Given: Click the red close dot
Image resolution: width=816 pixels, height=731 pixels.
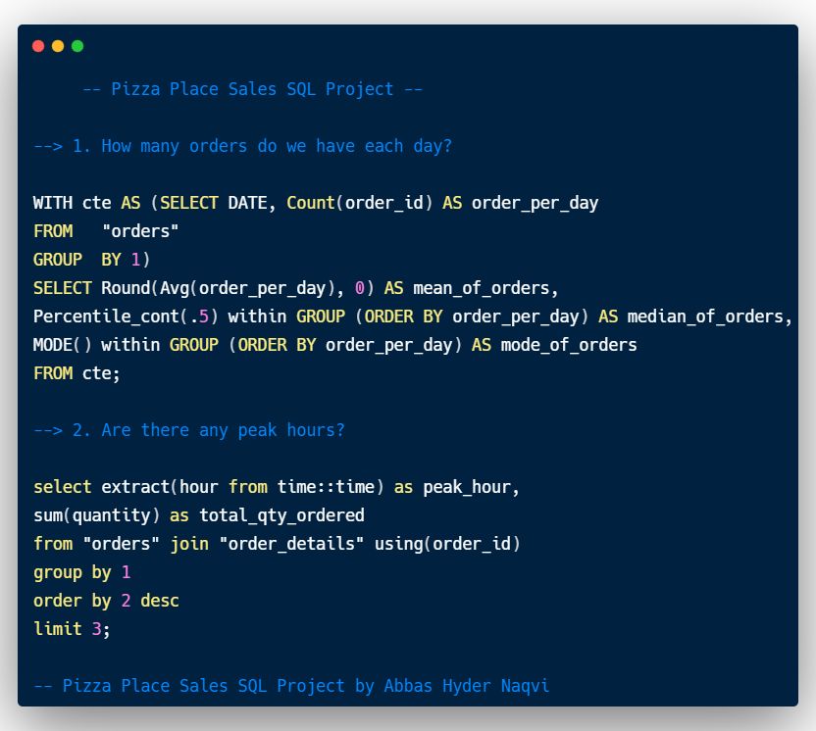Looking at the screenshot, I should tap(38, 46).
